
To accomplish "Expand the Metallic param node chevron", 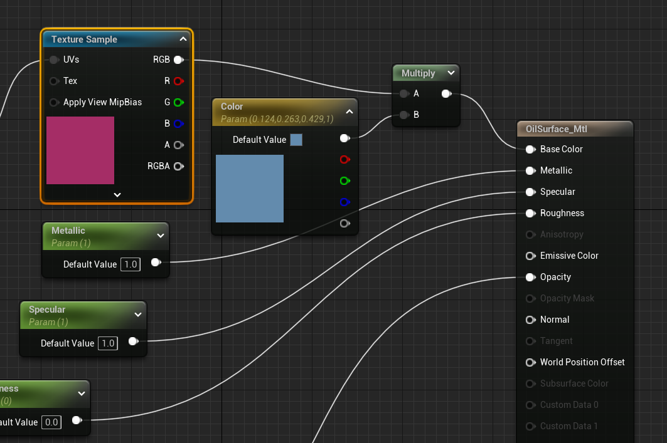I will (x=161, y=236).
